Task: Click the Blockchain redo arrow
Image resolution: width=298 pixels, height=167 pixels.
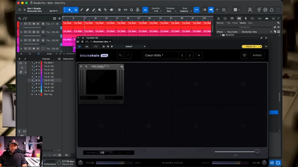Action: (x=128, y=56)
